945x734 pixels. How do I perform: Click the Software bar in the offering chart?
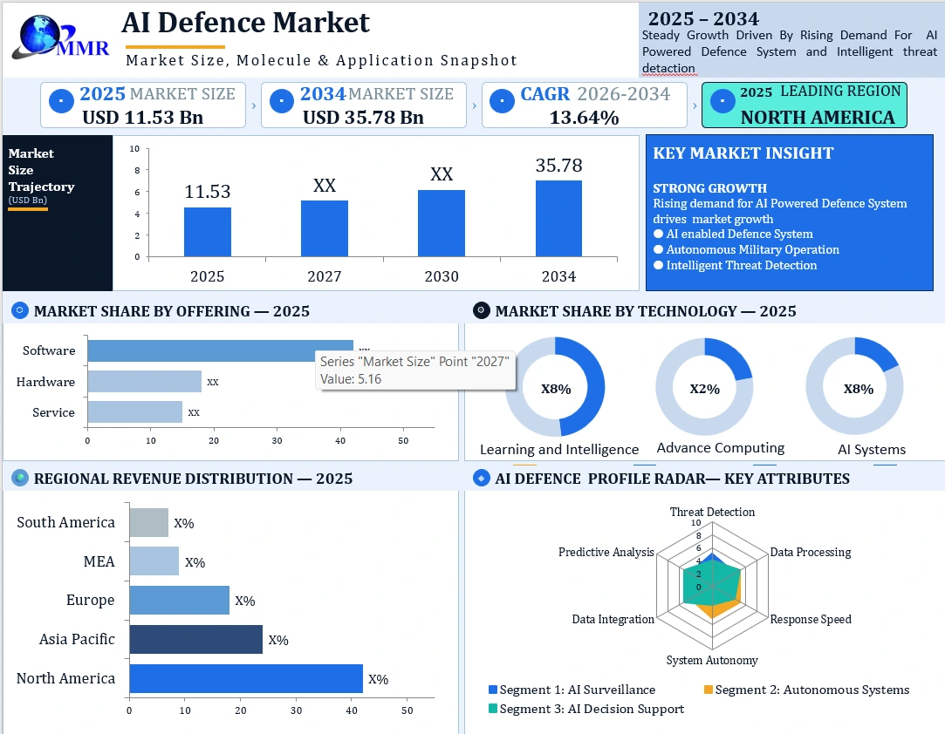coord(220,350)
